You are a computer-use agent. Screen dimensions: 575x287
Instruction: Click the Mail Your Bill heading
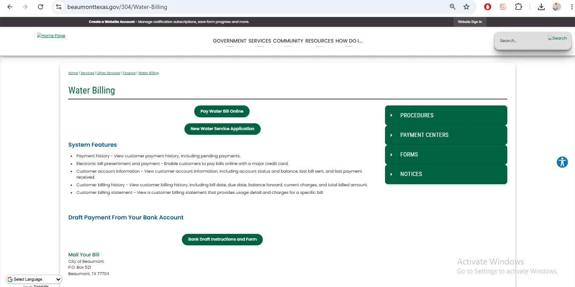point(84,255)
